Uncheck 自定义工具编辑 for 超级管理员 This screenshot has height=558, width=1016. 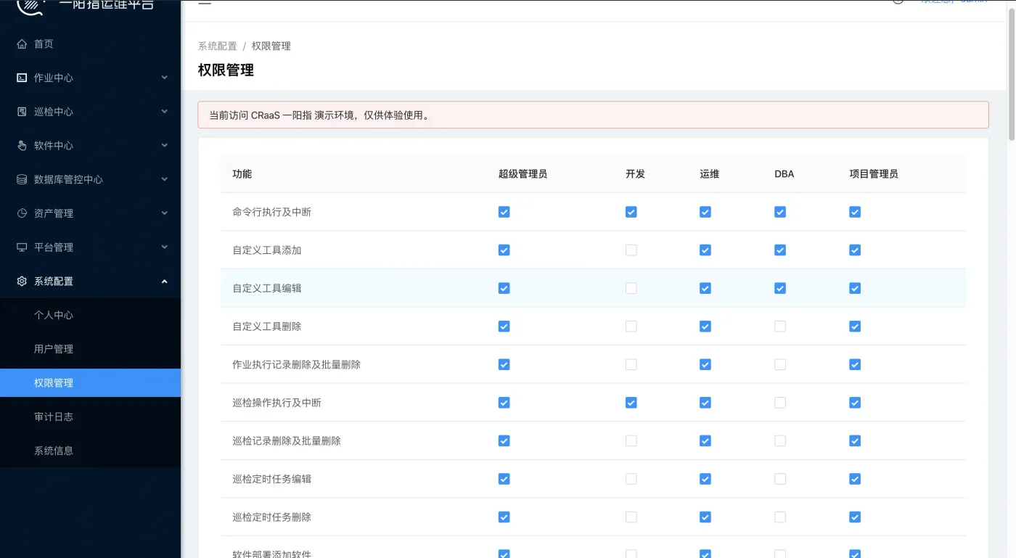(x=504, y=288)
